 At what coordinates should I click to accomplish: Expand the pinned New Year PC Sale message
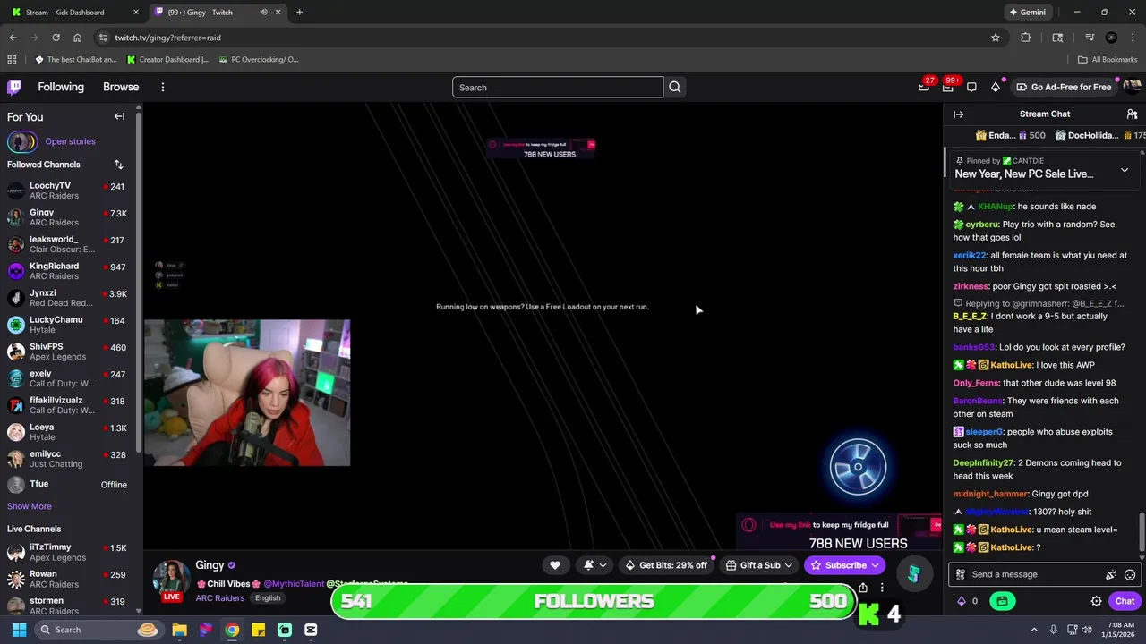click(x=1125, y=170)
